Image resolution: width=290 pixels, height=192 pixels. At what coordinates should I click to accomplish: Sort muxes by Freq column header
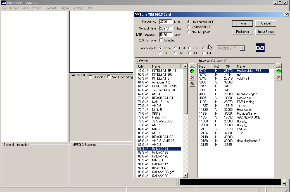coord(205,66)
